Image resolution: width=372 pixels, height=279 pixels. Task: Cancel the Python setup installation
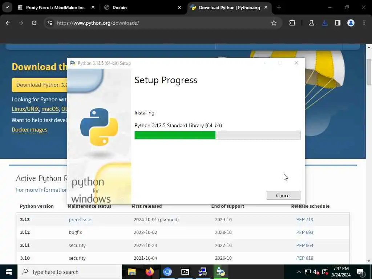pyautogui.click(x=283, y=195)
